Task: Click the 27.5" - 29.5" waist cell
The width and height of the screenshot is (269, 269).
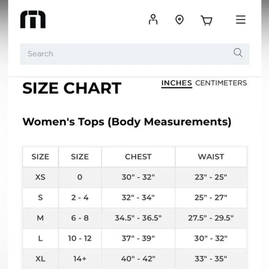Action: [x=211, y=218]
